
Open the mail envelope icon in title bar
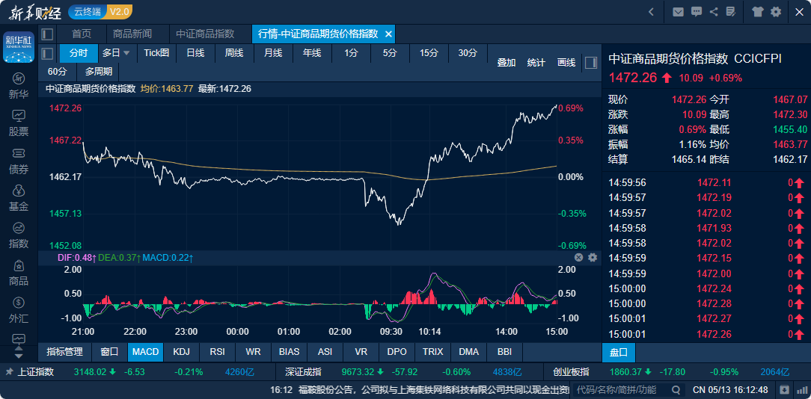point(678,12)
